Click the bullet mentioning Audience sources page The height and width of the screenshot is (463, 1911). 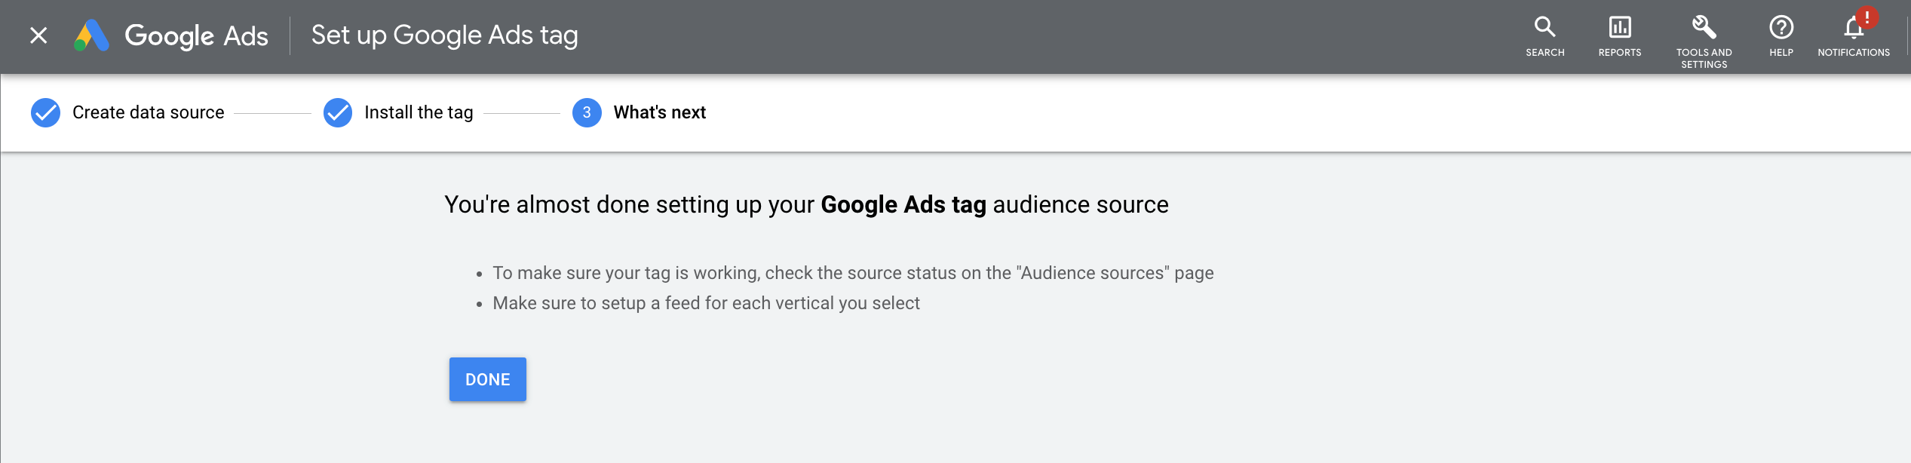click(853, 273)
